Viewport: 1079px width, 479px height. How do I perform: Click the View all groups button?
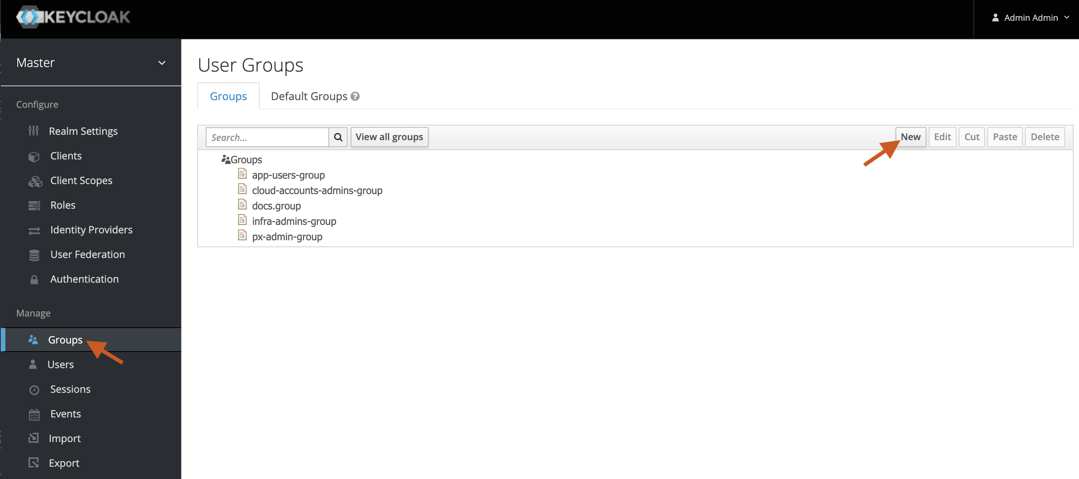pyautogui.click(x=389, y=137)
